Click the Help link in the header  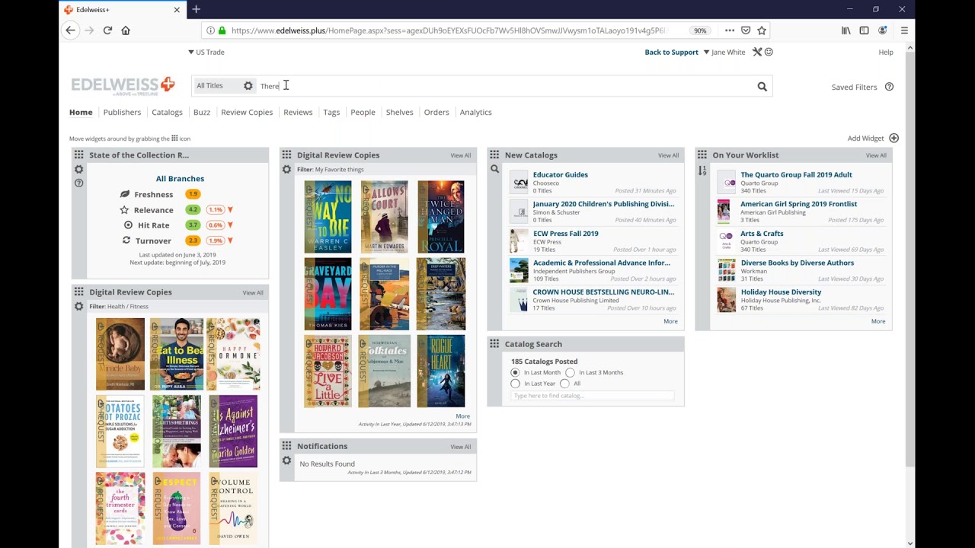tap(886, 52)
